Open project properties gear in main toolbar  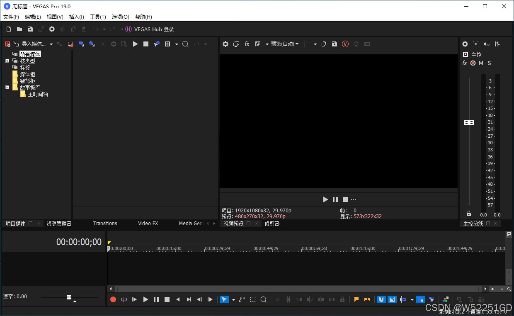coord(52,29)
